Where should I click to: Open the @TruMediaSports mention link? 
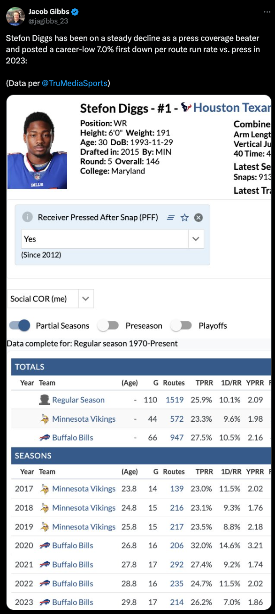[x=75, y=83]
